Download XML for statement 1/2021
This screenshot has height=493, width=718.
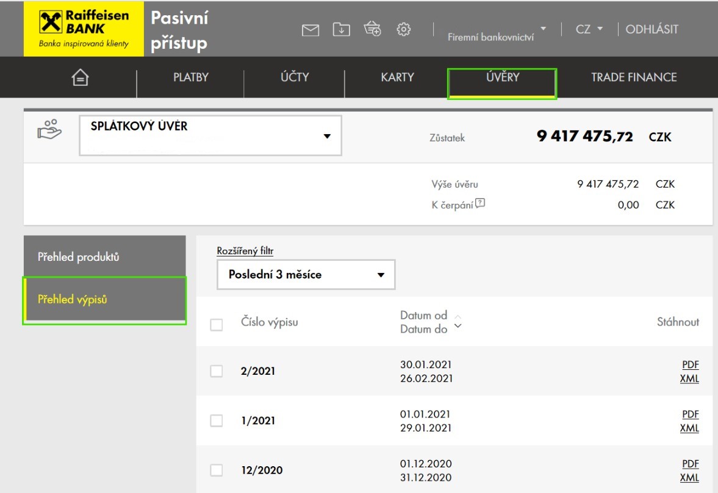689,428
